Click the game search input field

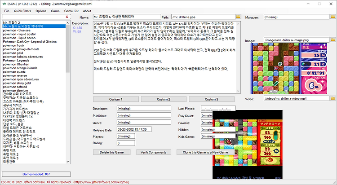pos(34,17)
